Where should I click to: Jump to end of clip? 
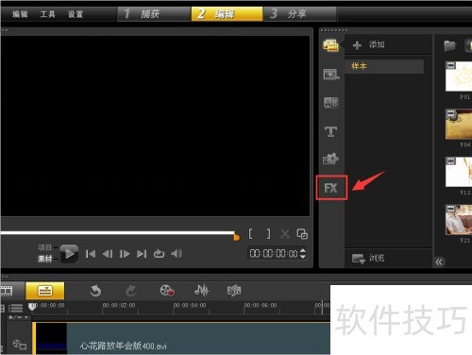(142, 254)
